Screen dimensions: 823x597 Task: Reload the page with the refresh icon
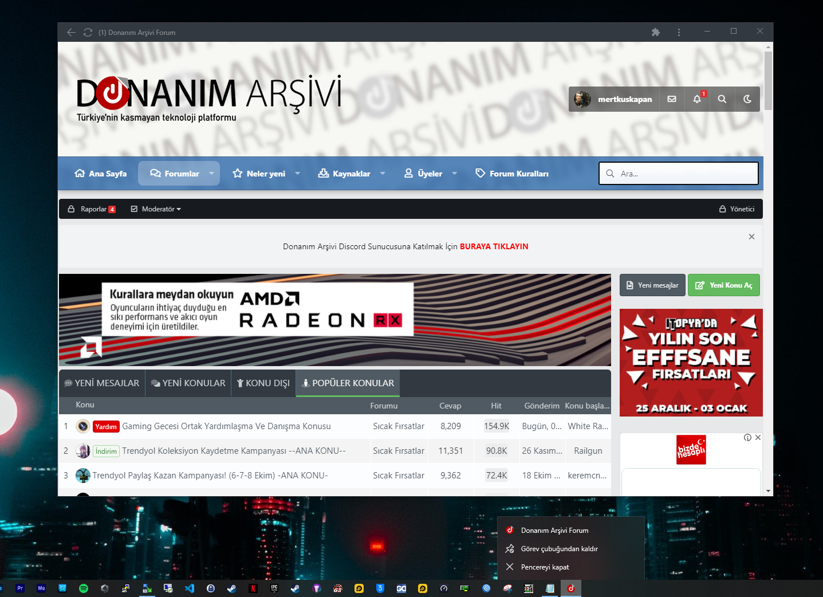[88, 33]
